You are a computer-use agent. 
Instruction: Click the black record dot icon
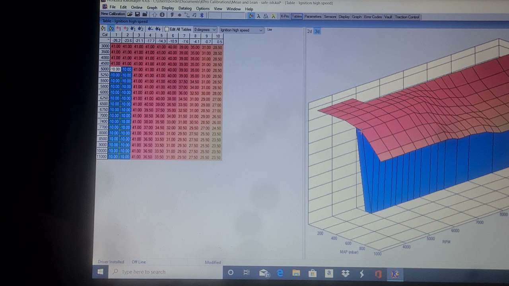pyautogui.click(x=180, y=15)
